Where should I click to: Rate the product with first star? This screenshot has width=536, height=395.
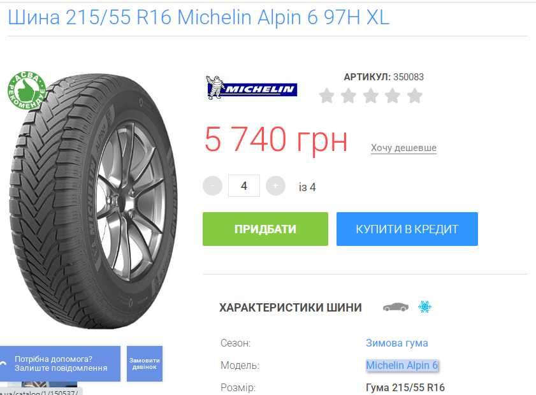(x=327, y=96)
